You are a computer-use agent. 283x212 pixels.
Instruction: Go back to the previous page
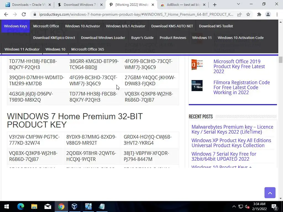click(x=6, y=14)
